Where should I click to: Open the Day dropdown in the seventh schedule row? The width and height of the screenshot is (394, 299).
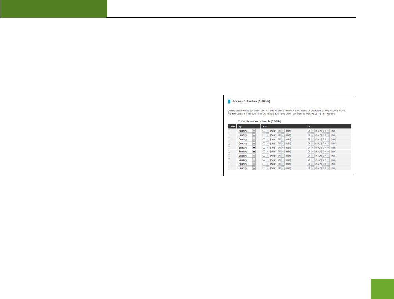click(247, 156)
